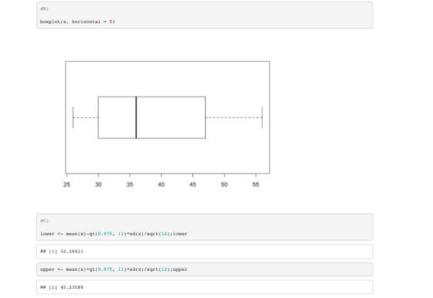The image size is (433, 298).
Task: Click the thick median line in the boxplot
Action: coord(136,118)
